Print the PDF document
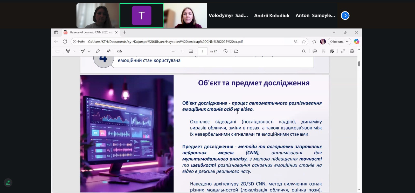The height and width of the screenshot is (193, 415). 315,51
